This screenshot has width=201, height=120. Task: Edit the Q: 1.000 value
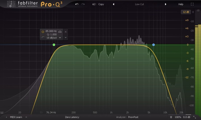pyautogui.click(x=52, y=34)
